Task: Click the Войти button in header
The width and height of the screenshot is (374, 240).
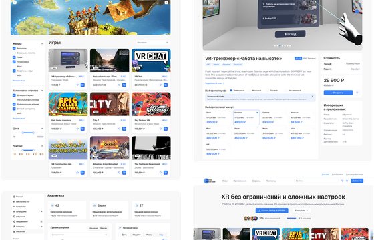Action: pyautogui.click(x=357, y=181)
